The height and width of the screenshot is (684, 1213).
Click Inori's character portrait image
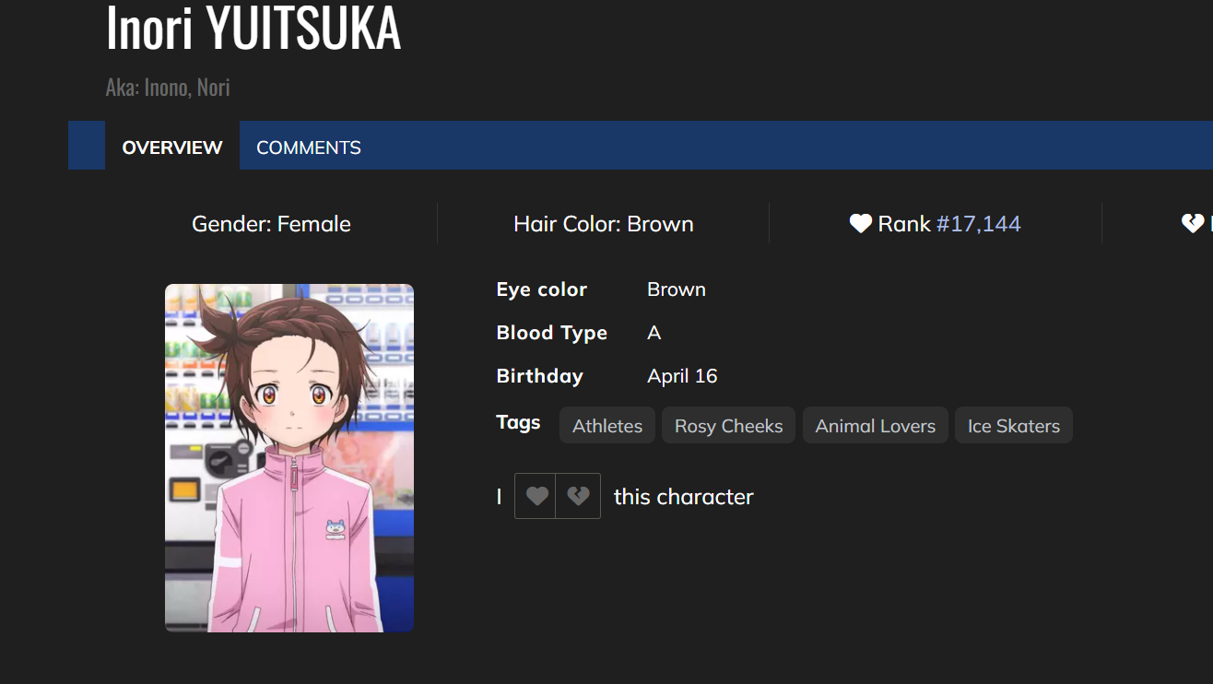289,458
